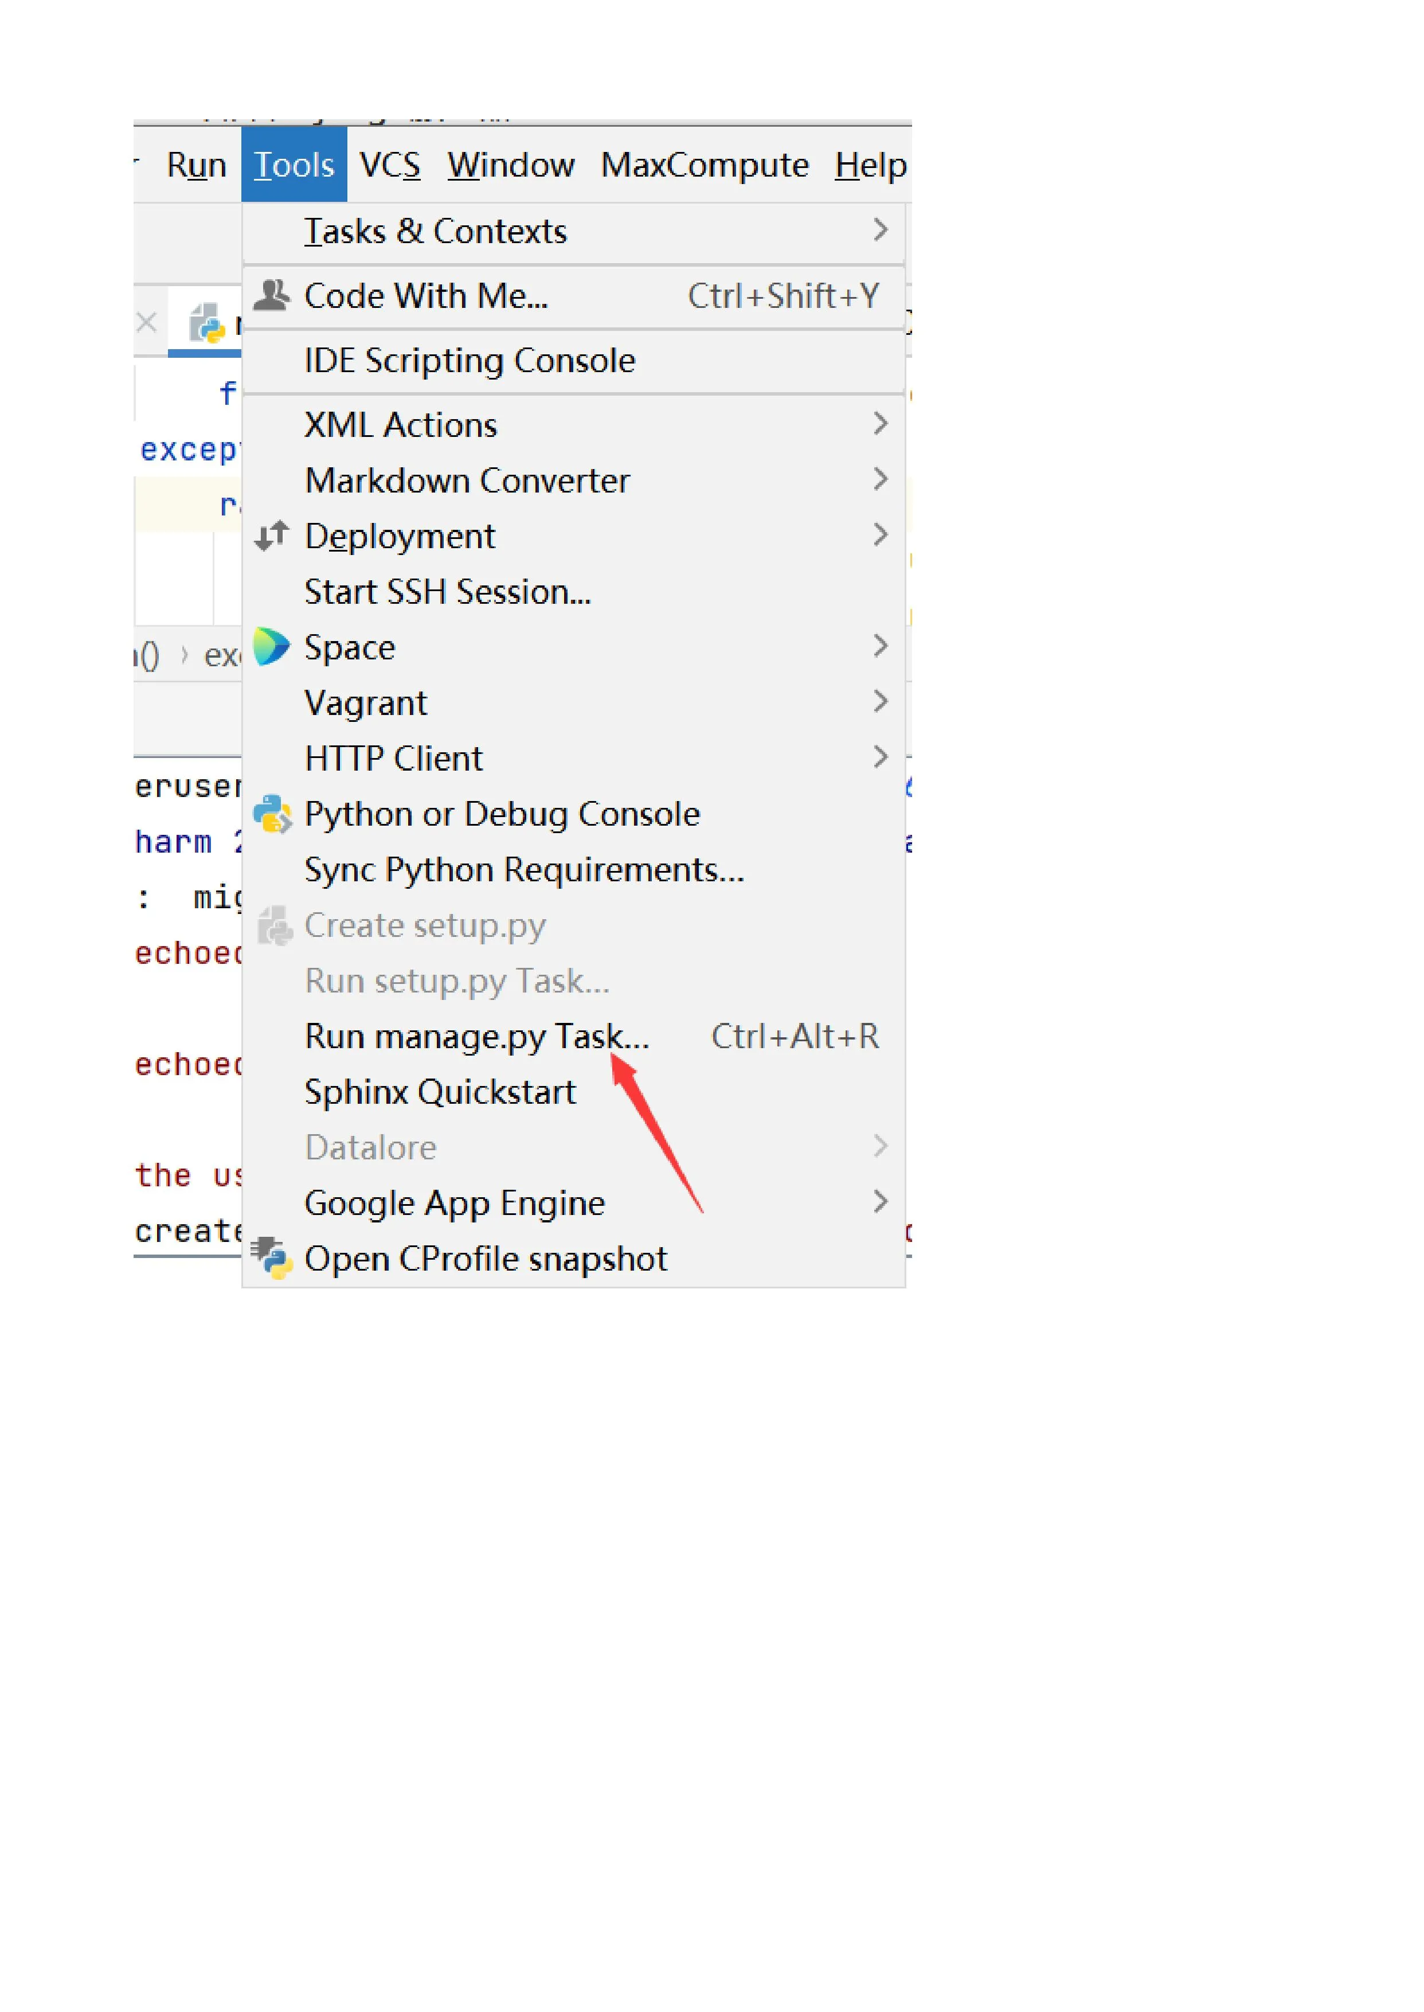This screenshot has height=2012, width=1424.
Task: Click the Code With Me people icon
Action: coord(271,295)
